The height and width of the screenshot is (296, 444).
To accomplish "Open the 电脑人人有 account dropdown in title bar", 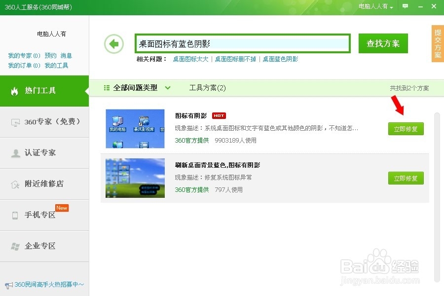I will tap(376, 6).
